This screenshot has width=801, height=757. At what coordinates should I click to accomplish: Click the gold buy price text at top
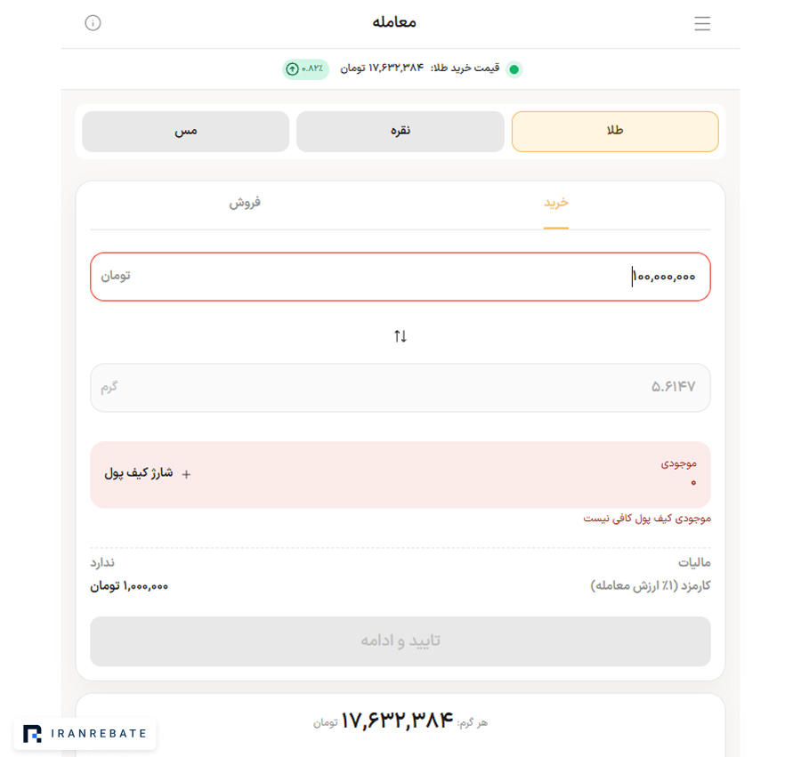(x=420, y=68)
